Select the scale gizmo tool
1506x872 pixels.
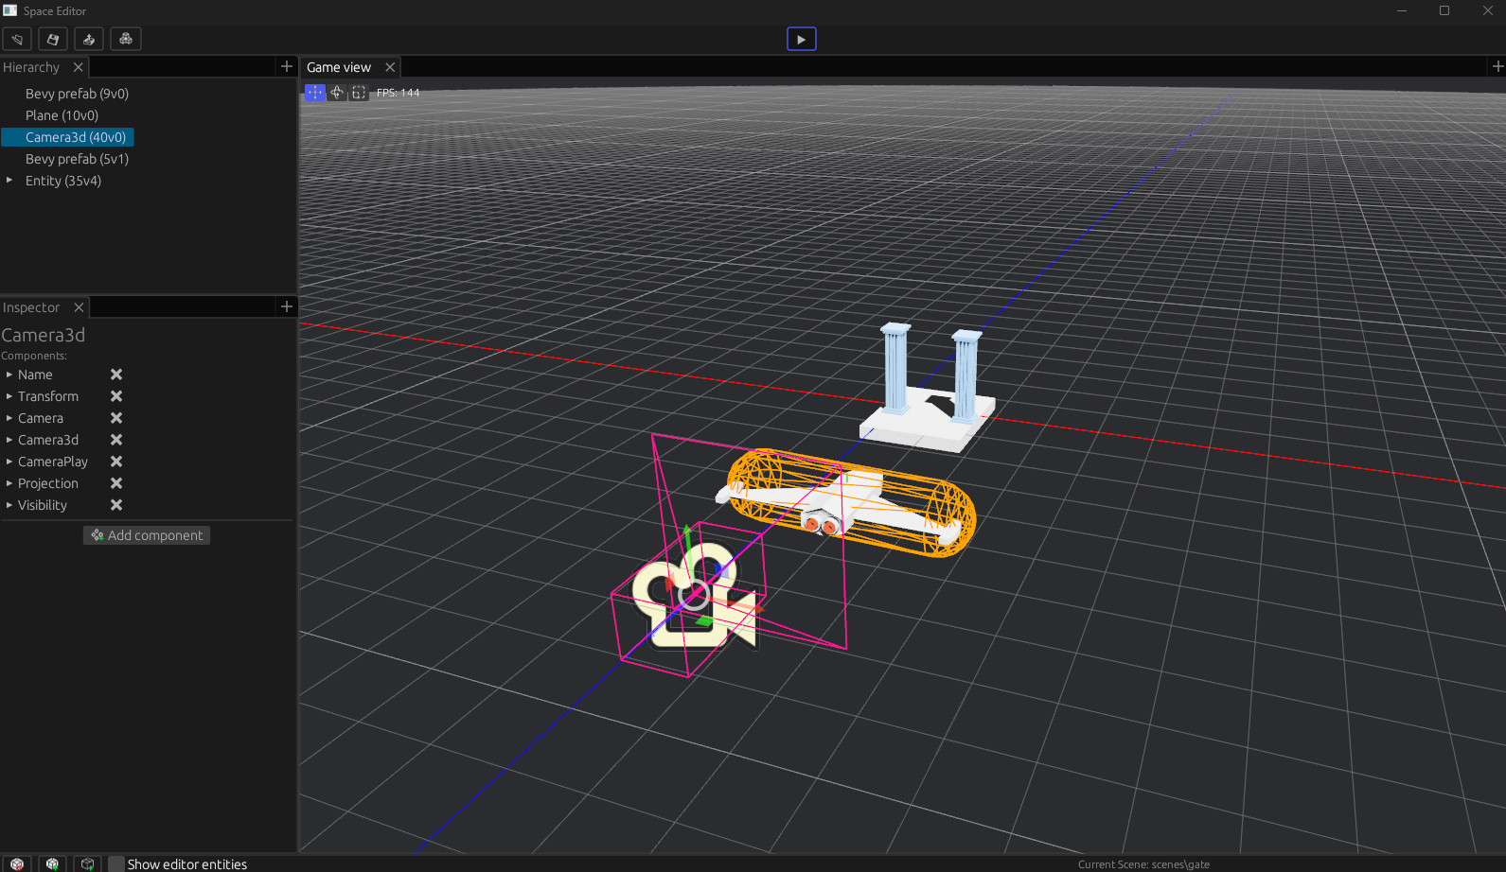359,93
